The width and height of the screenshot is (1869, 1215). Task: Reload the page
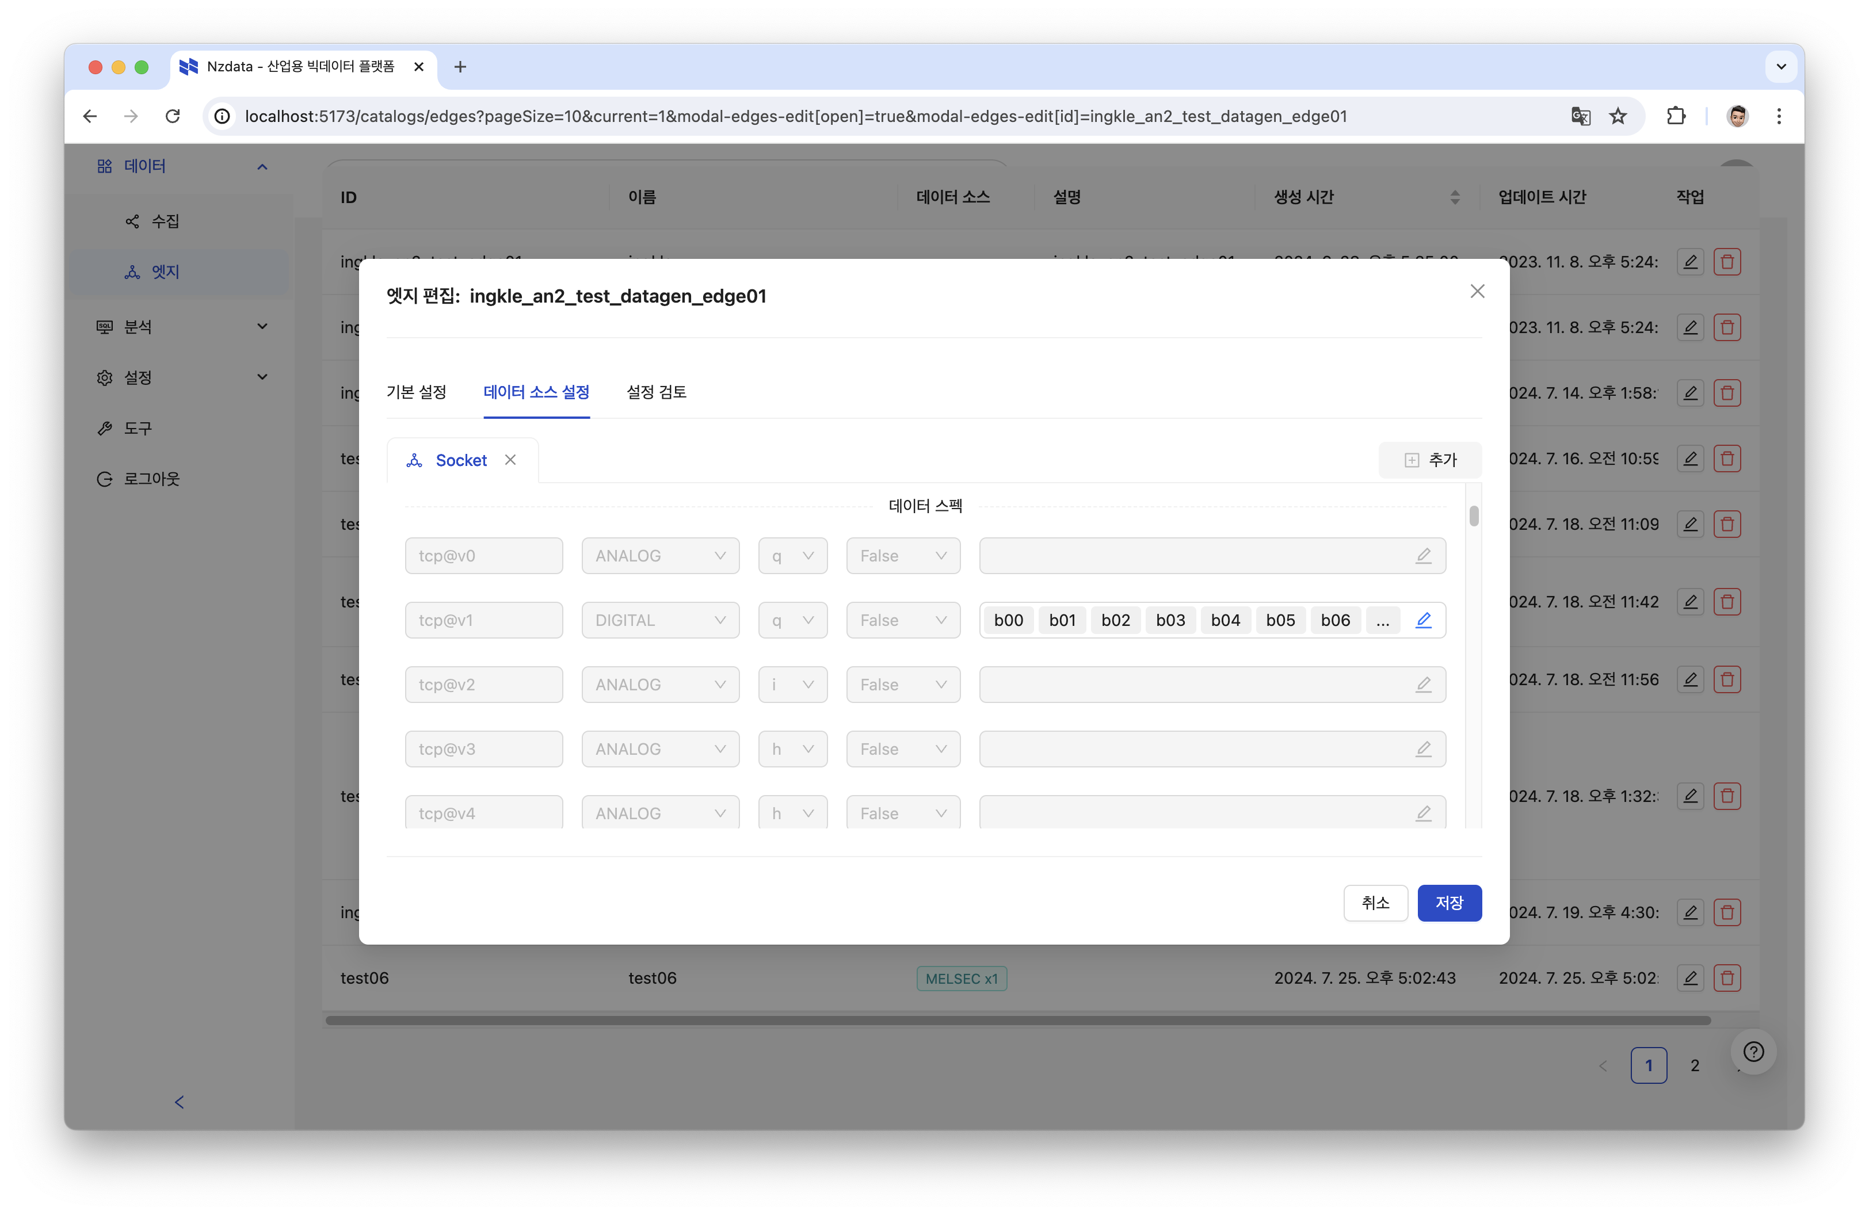point(173,116)
